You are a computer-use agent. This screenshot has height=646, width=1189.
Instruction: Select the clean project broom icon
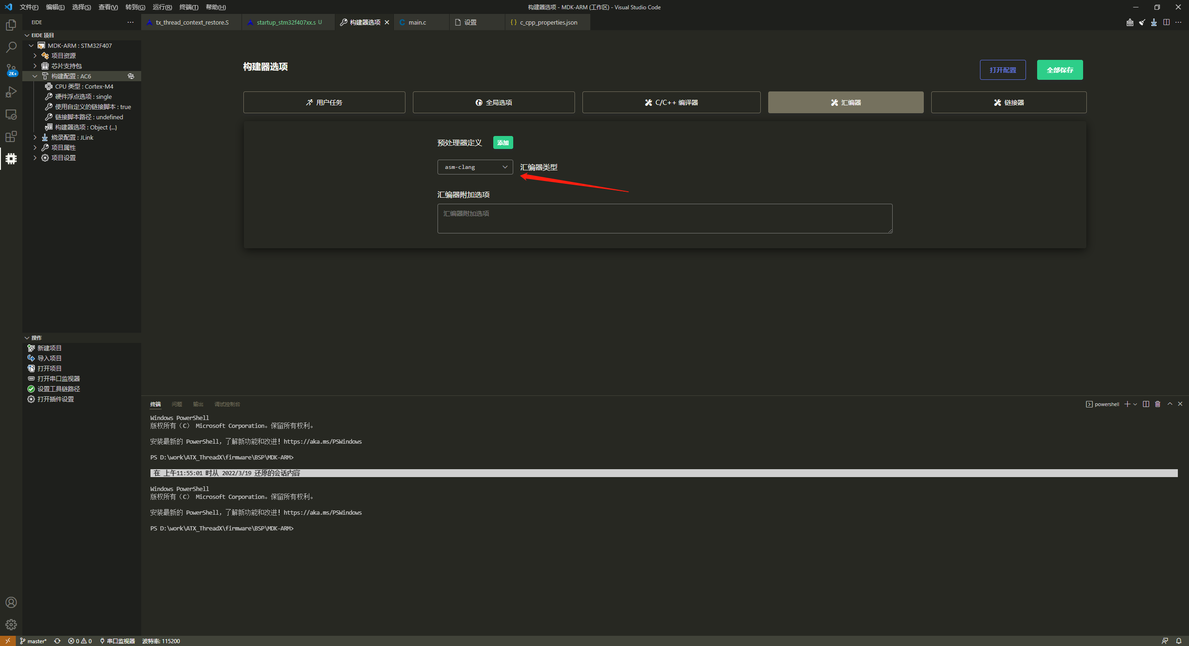coord(1142,22)
